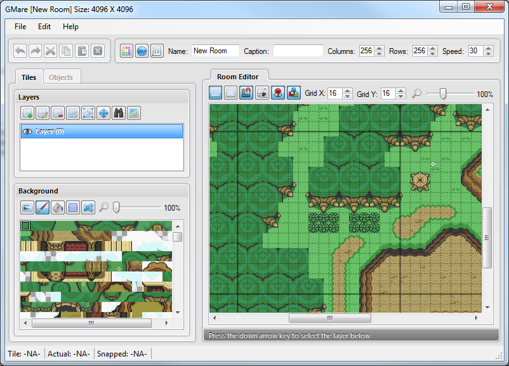Increase Grid Y value with up arrow
Screen dimensions: 509x366
click(x=401, y=91)
